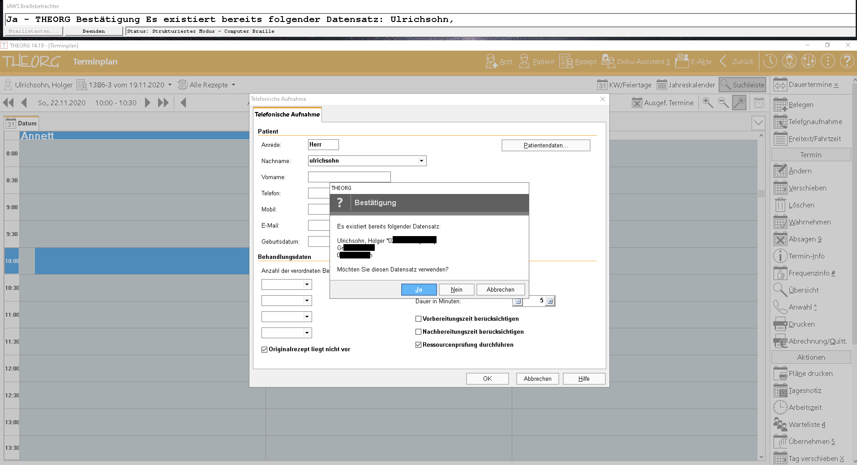
Task: Expand the Nachname combo box dropdown
Action: (421, 161)
